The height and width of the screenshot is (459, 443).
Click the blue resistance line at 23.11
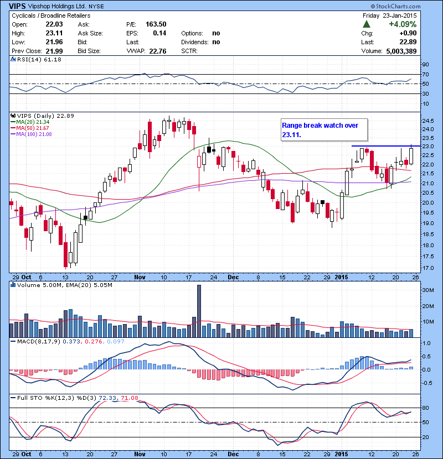tap(386, 146)
